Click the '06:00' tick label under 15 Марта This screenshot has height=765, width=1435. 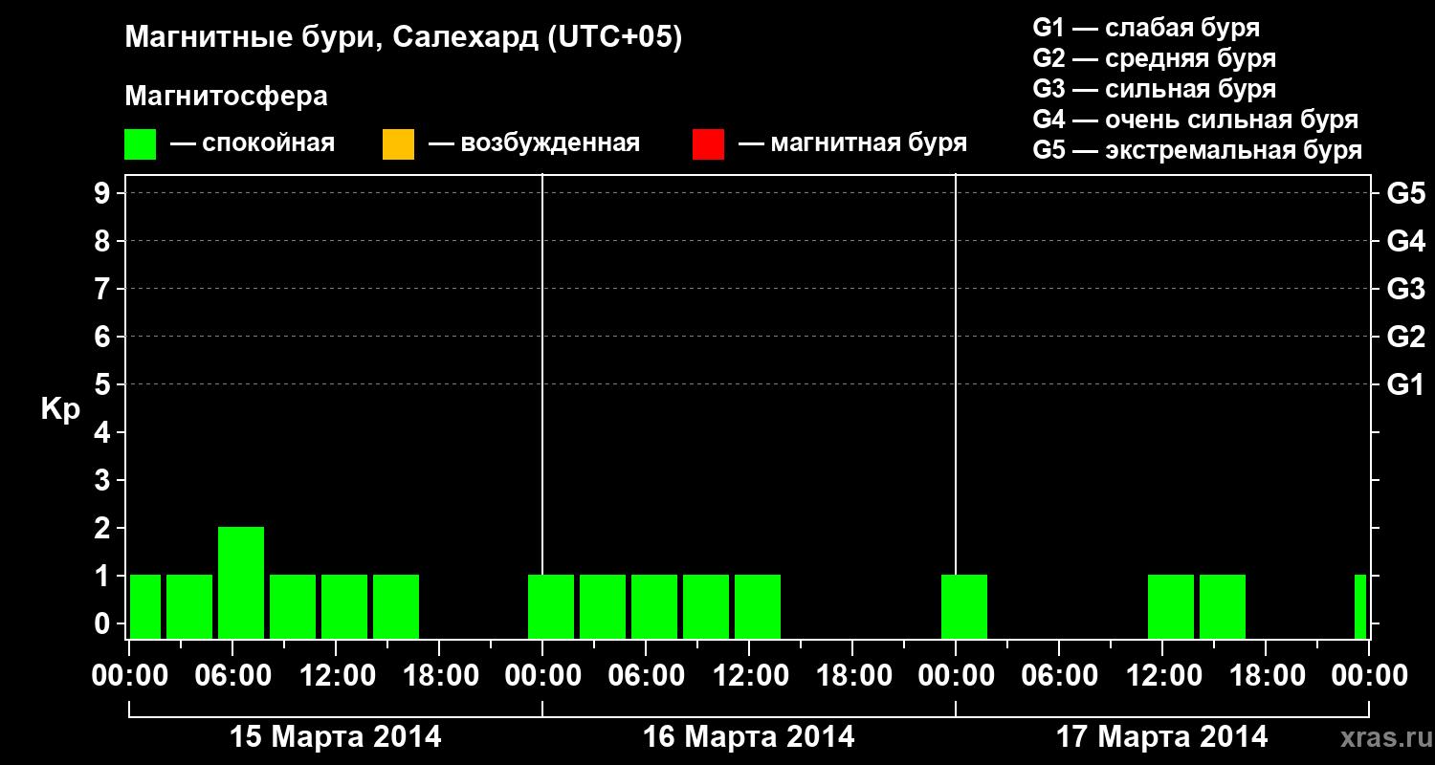point(232,676)
